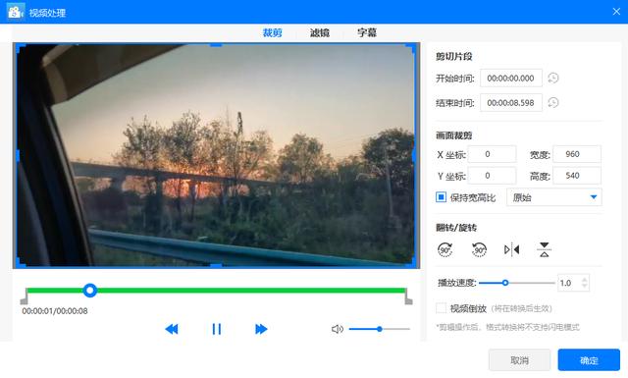The height and width of the screenshot is (378, 628).
Task: Flip the video horizontally
Action: (512, 249)
